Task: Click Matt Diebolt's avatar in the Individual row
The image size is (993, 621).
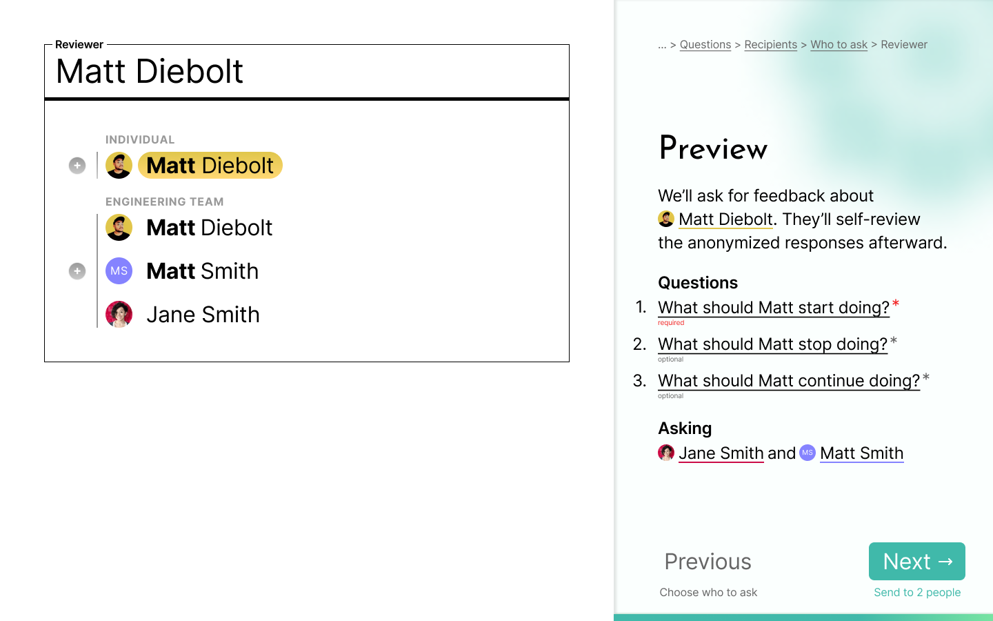Action: (119, 165)
